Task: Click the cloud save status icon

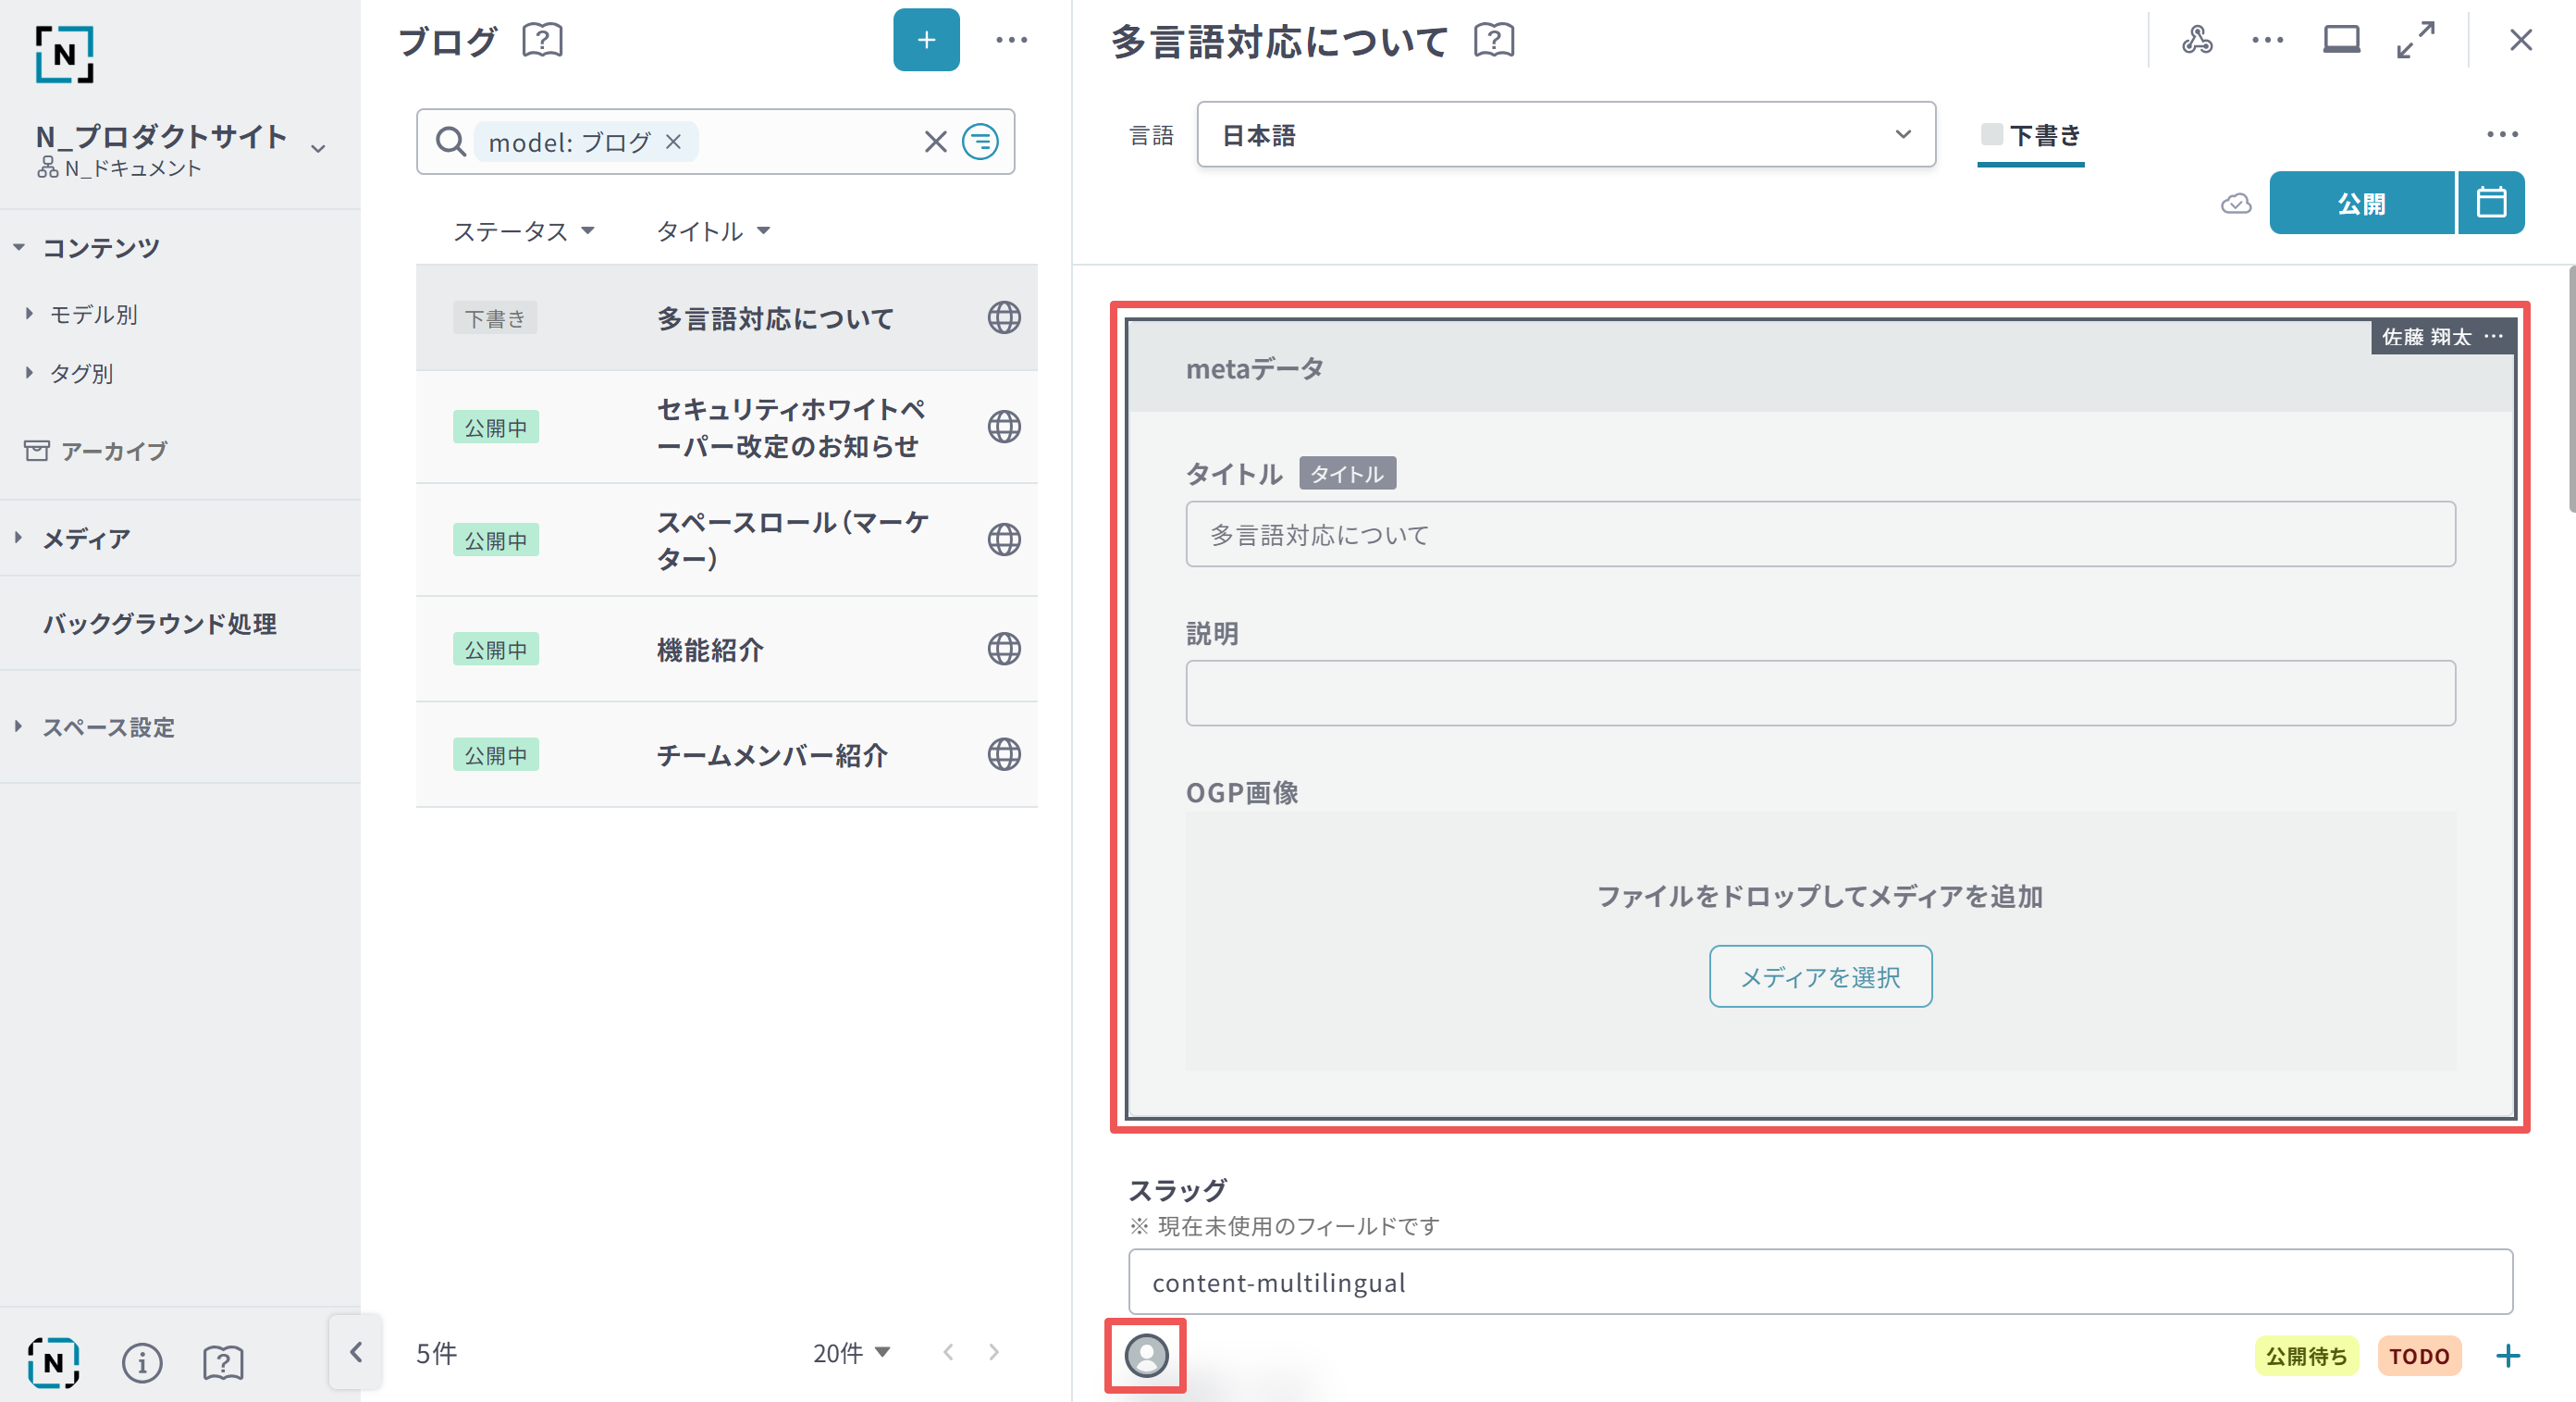Action: click(2236, 205)
